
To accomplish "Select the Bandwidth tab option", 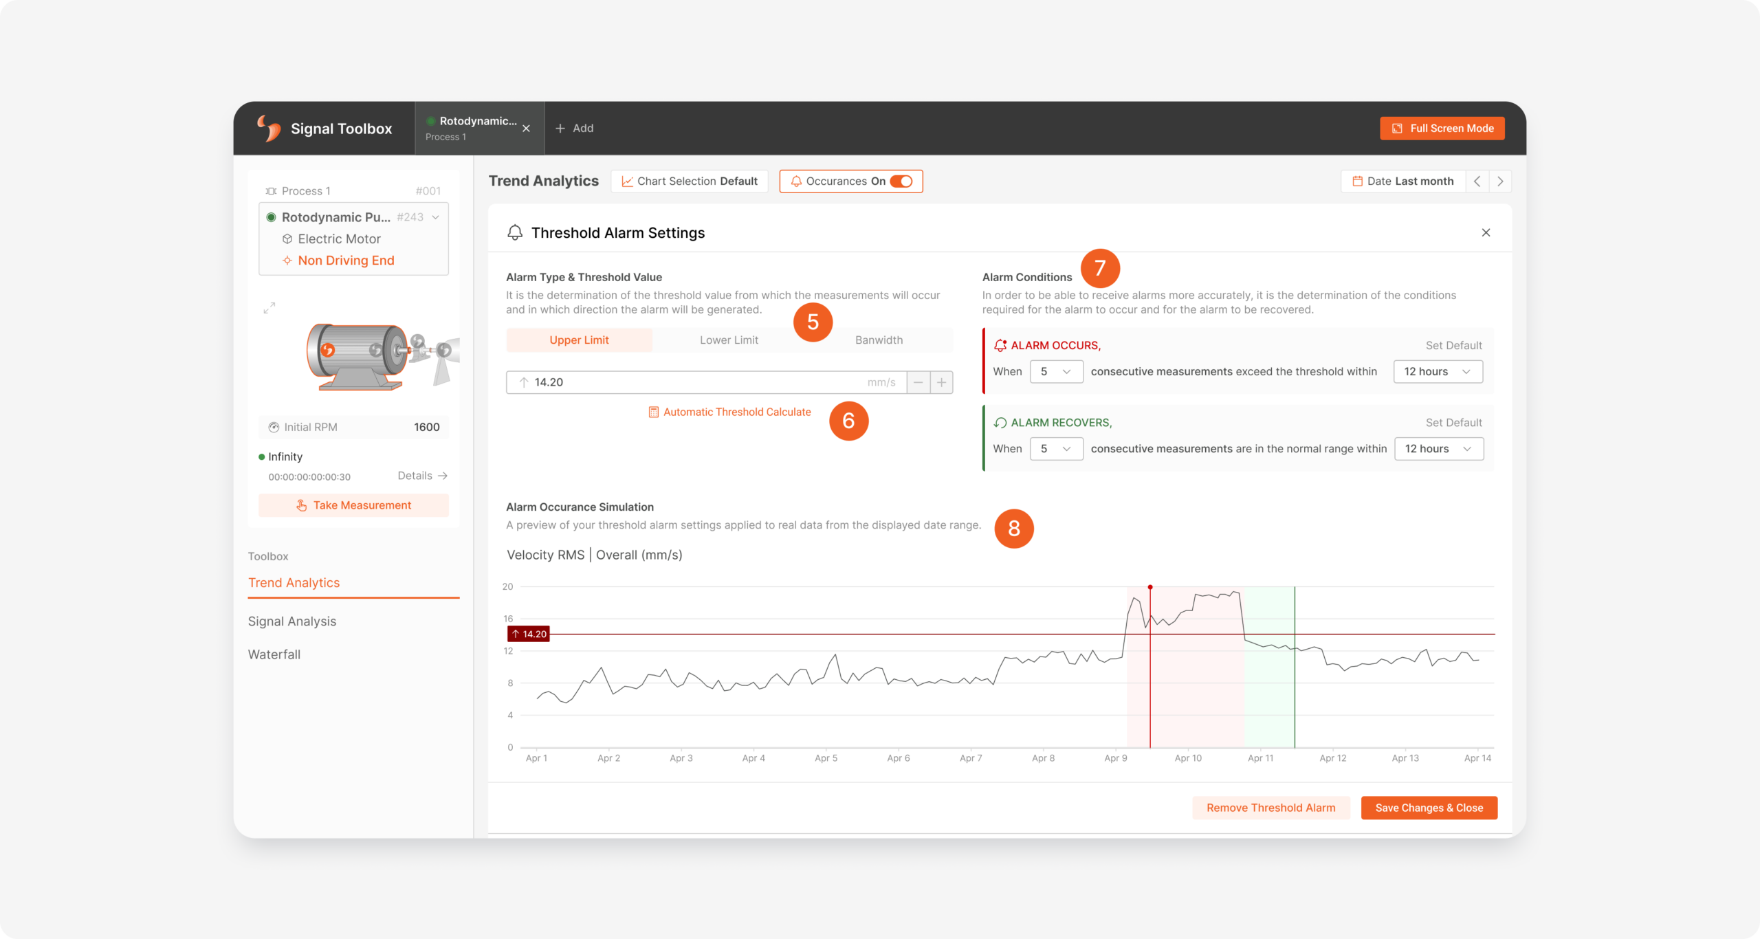I will click(x=878, y=340).
